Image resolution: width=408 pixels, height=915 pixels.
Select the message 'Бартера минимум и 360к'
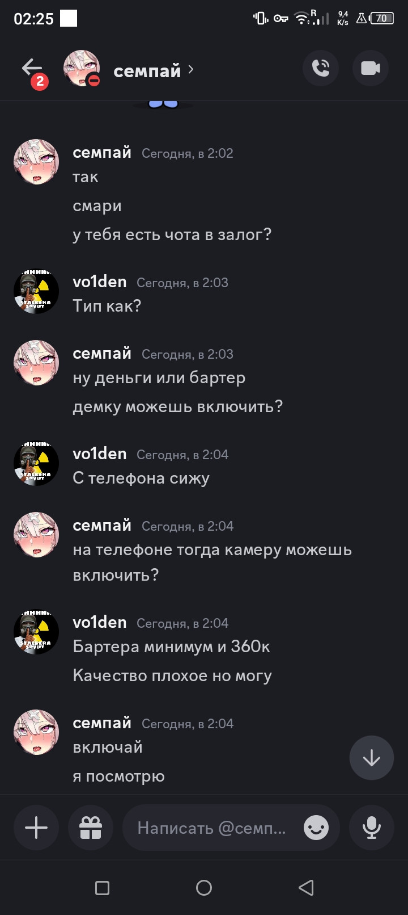pyautogui.click(x=172, y=647)
